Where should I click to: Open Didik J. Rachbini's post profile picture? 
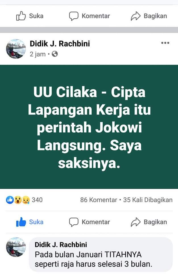16,49
